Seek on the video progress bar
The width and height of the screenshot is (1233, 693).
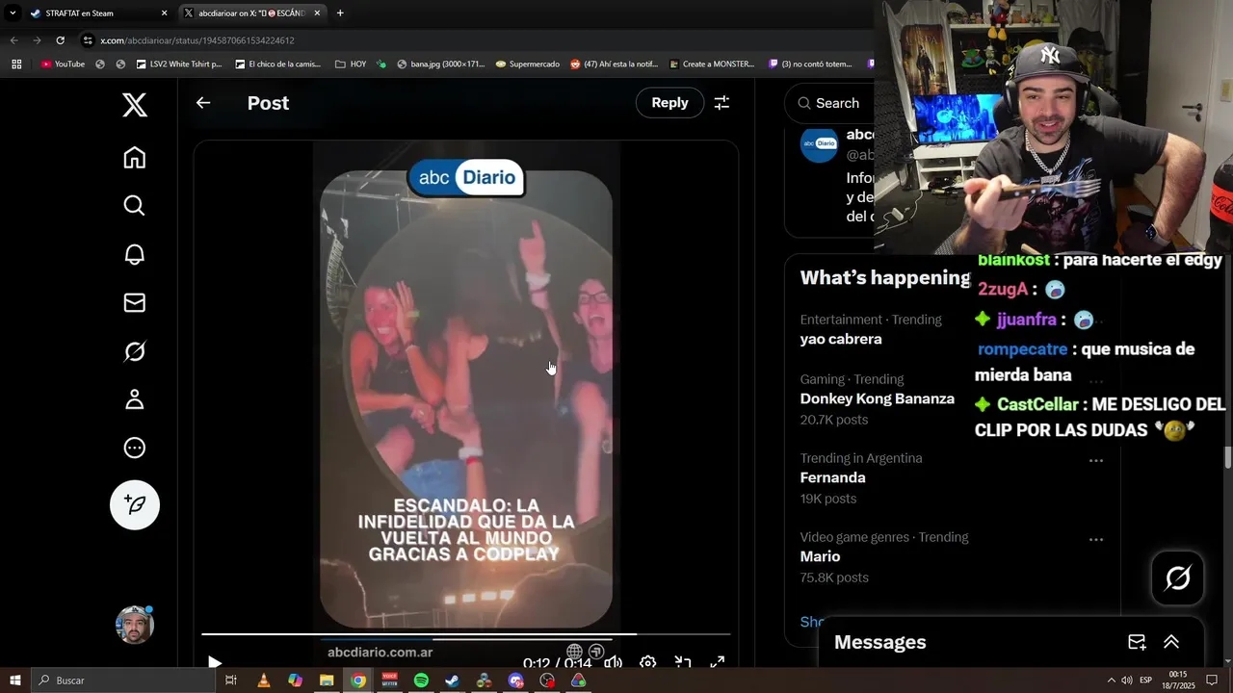click(x=466, y=634)
